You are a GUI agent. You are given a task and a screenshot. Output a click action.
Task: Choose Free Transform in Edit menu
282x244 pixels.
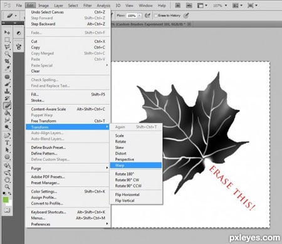[x=68, y=121]
